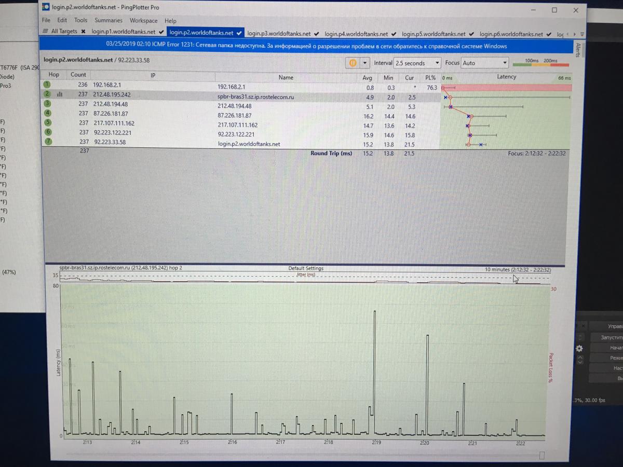The image size is (623, 467).
Task: Click the Name column header
Action: coord(286,77)
